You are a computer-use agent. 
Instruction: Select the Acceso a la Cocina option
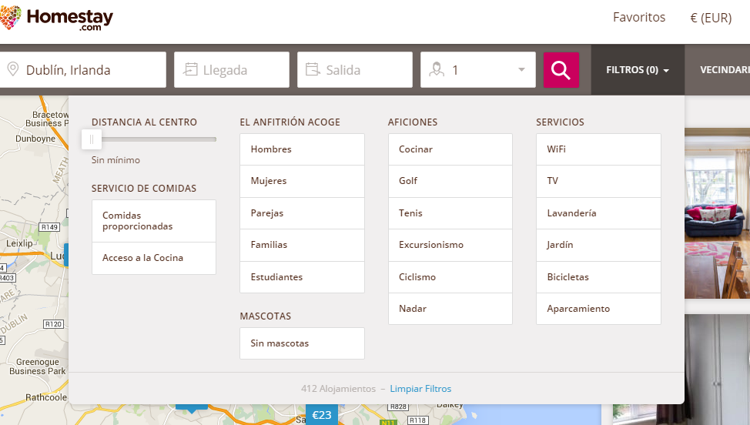pyautogui.click(x=153, y=258)
